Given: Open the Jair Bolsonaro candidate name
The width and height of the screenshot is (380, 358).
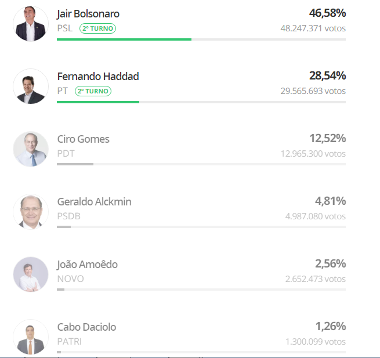Looking at the screenshot, I should [88, 14].
